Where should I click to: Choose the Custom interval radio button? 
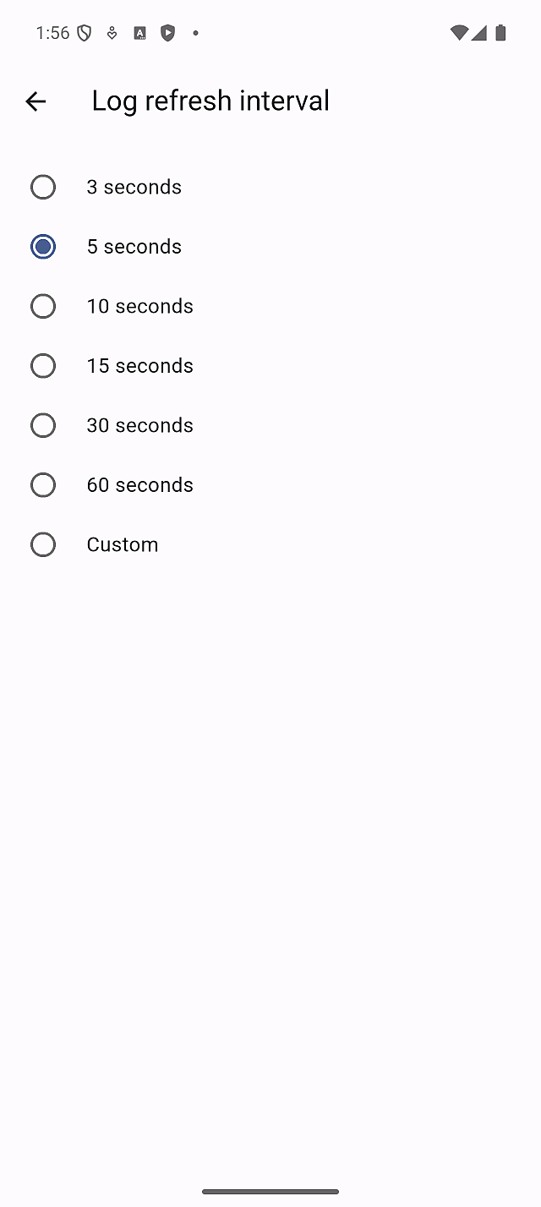pyautogui.click(x=43, y=544)
